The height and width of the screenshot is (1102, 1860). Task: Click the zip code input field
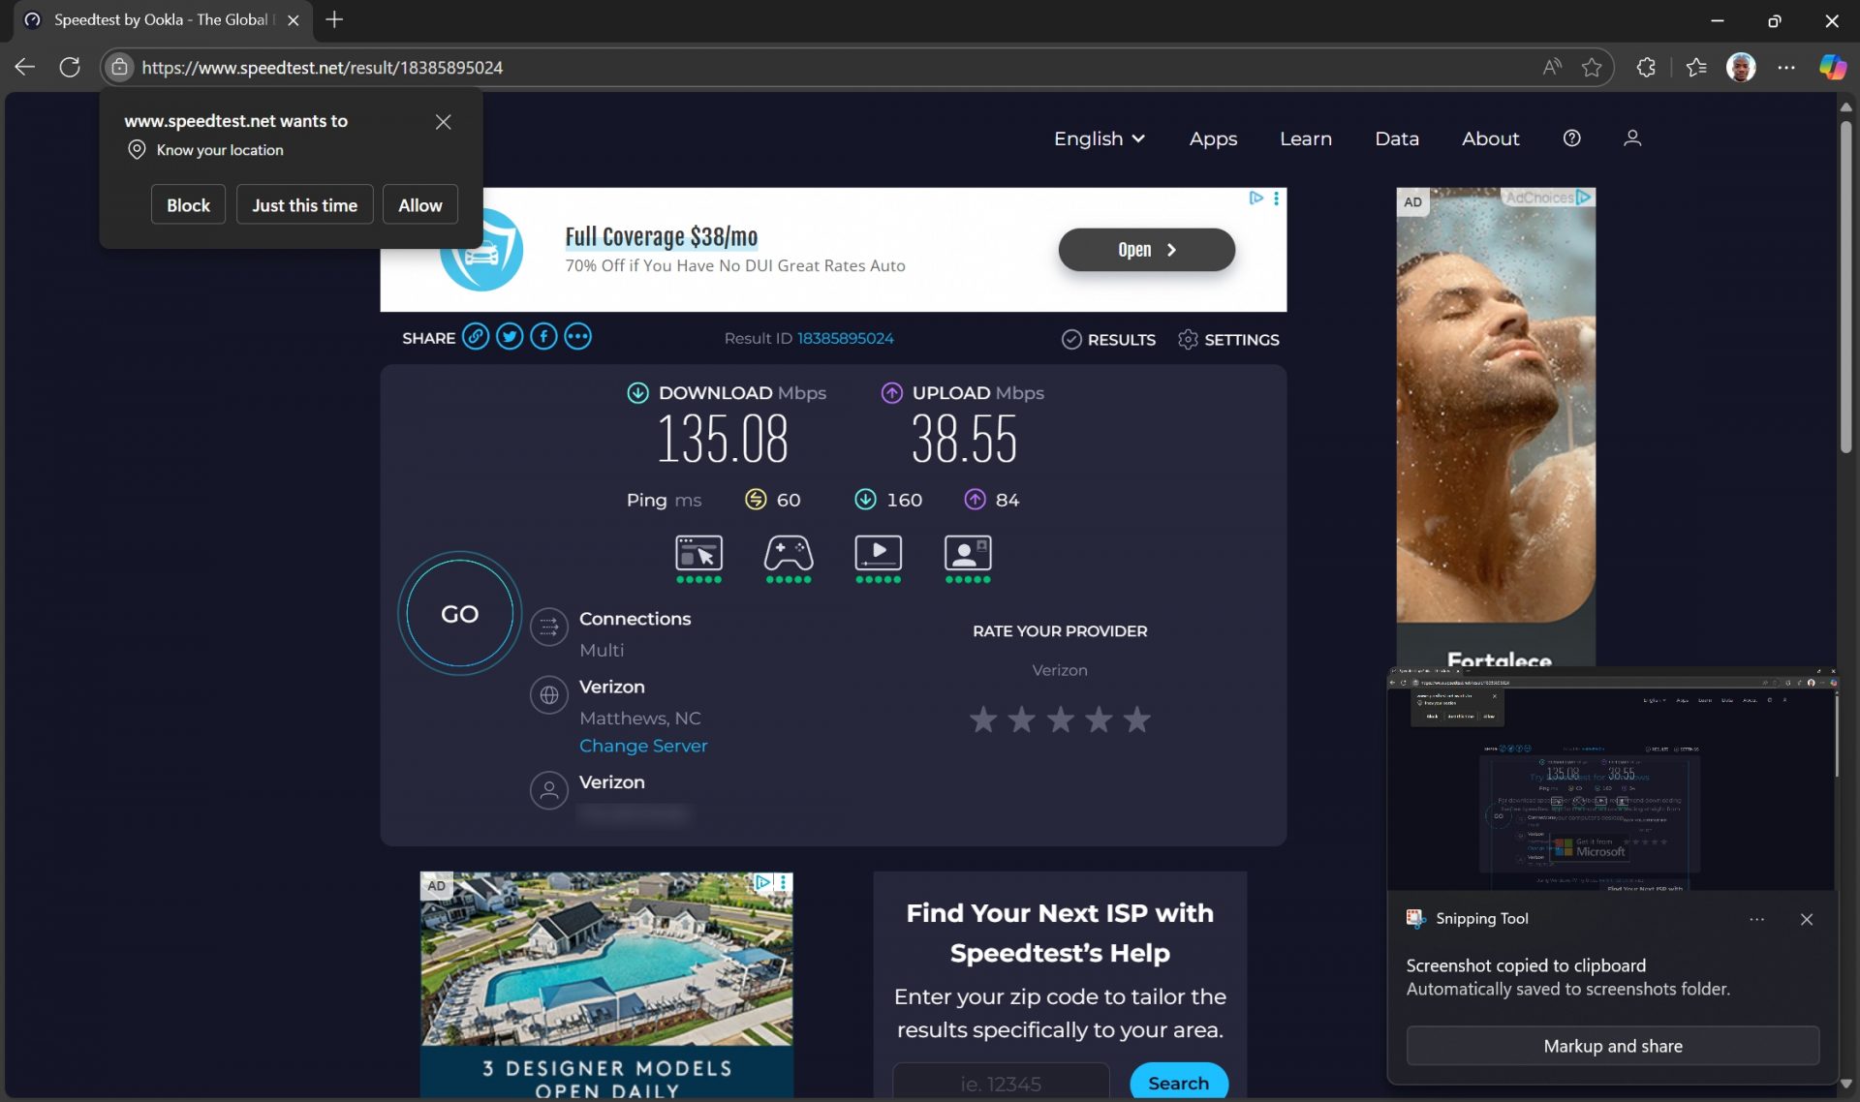1000,1083
